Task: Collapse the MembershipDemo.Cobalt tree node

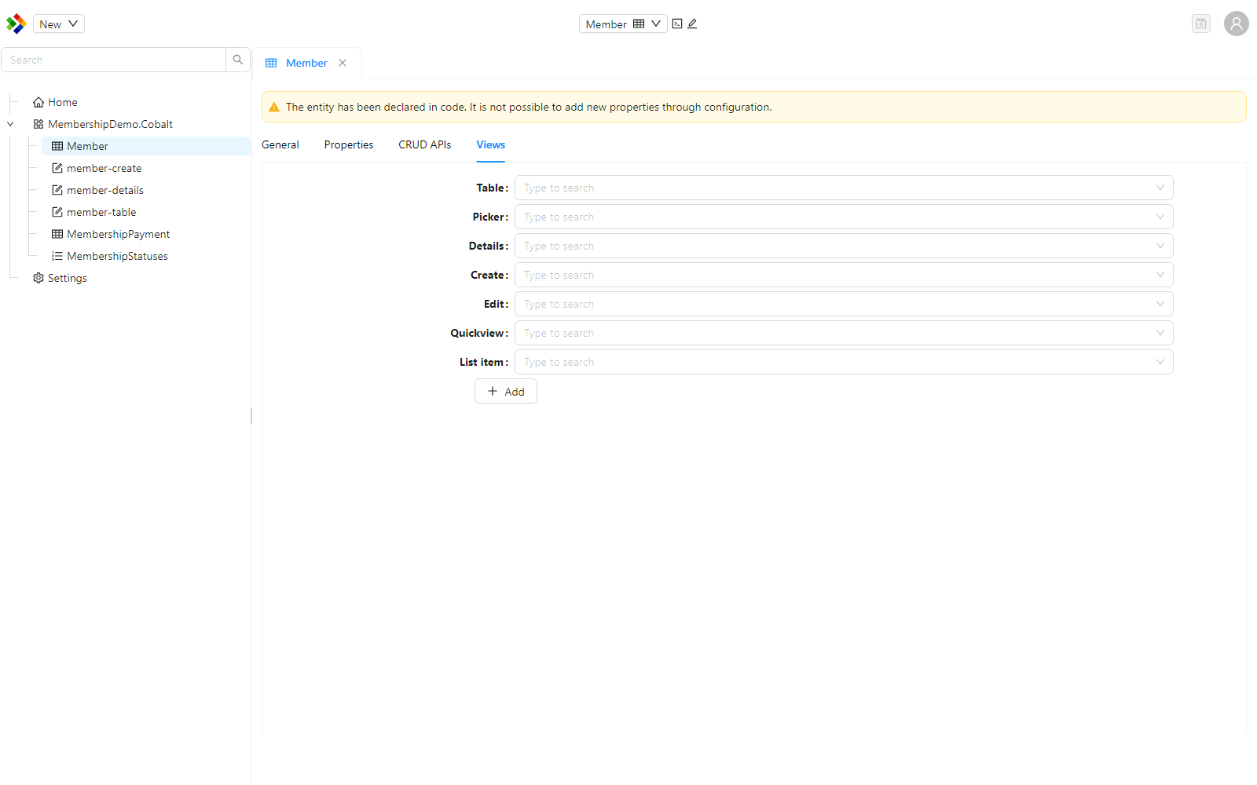Action: (10, 124)
